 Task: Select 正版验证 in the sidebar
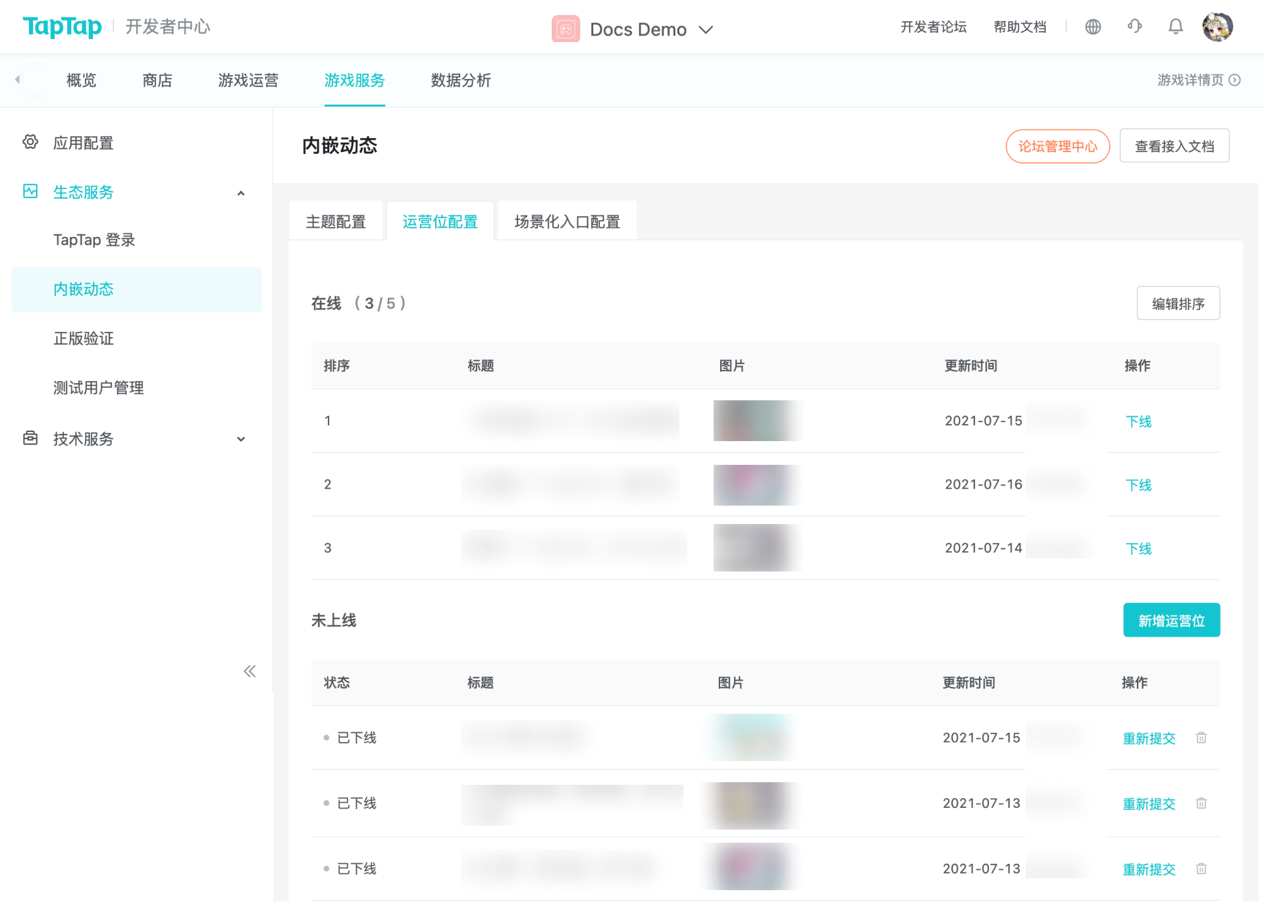coord(84,338)
